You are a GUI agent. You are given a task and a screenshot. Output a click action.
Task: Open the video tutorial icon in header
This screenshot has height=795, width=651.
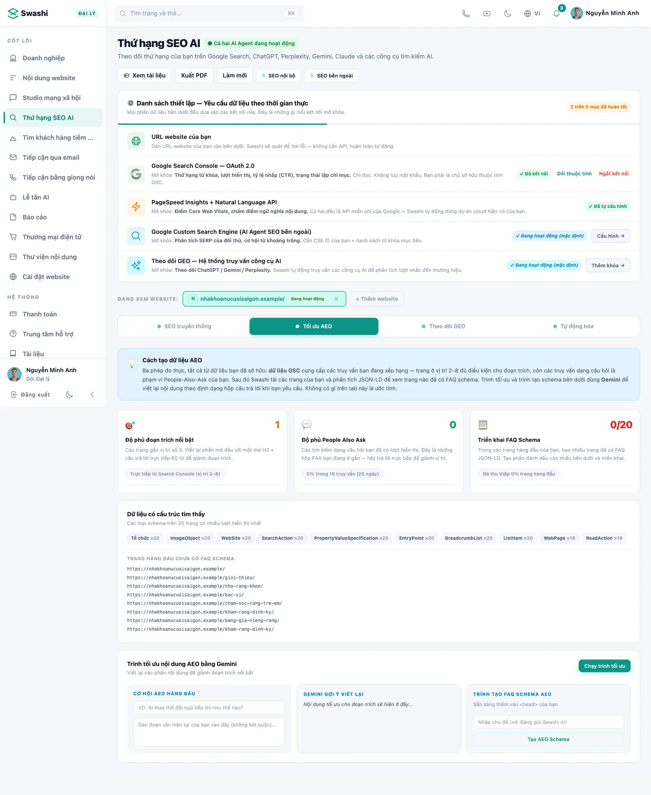(x=487, y=13)
